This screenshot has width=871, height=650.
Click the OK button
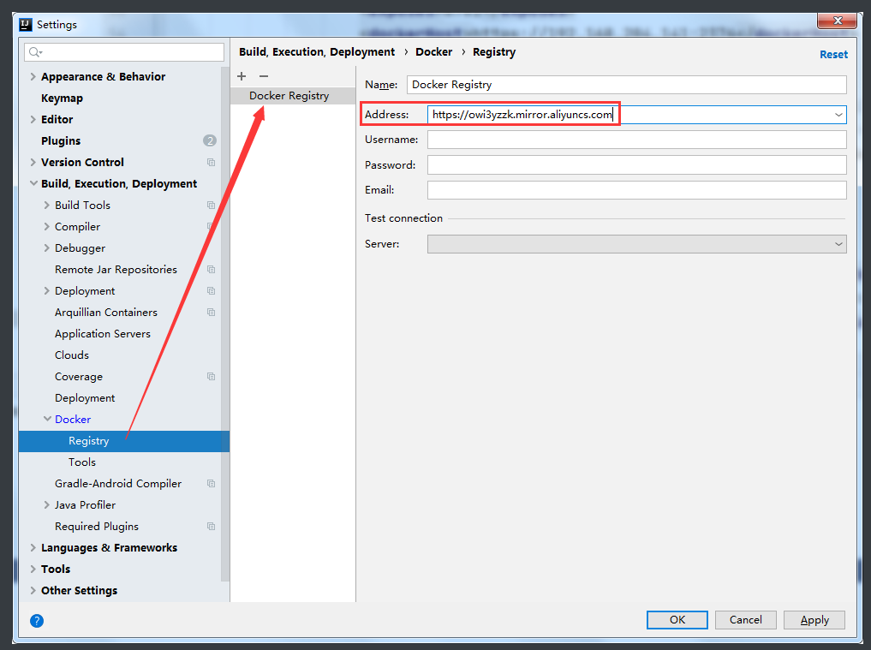pos(677,620)
